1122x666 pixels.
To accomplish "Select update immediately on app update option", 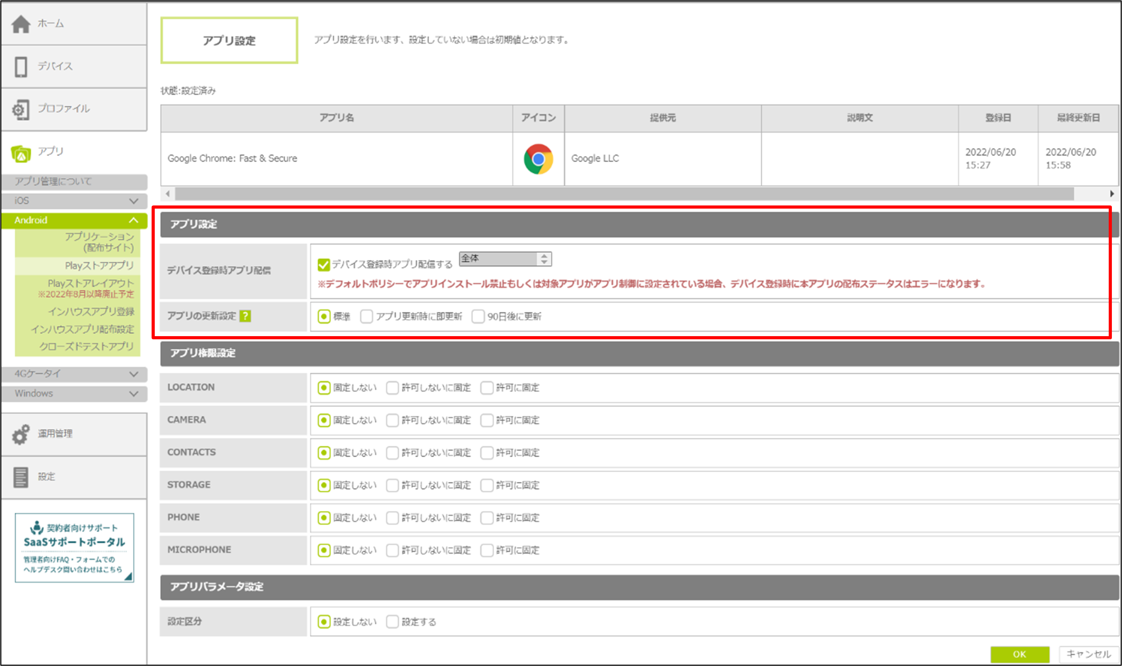I will pos(366,316).
